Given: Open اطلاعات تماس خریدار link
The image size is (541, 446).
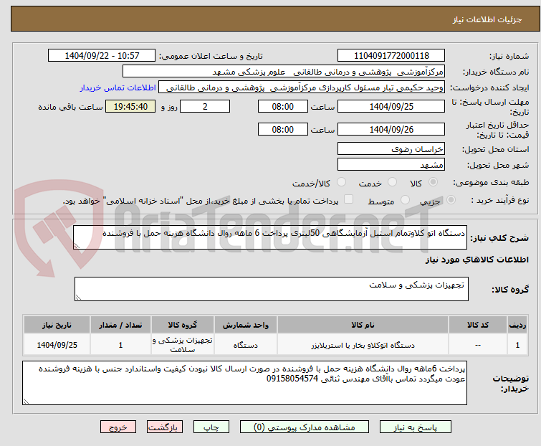Looking at the screenshot, I should [x=118, y=87].
